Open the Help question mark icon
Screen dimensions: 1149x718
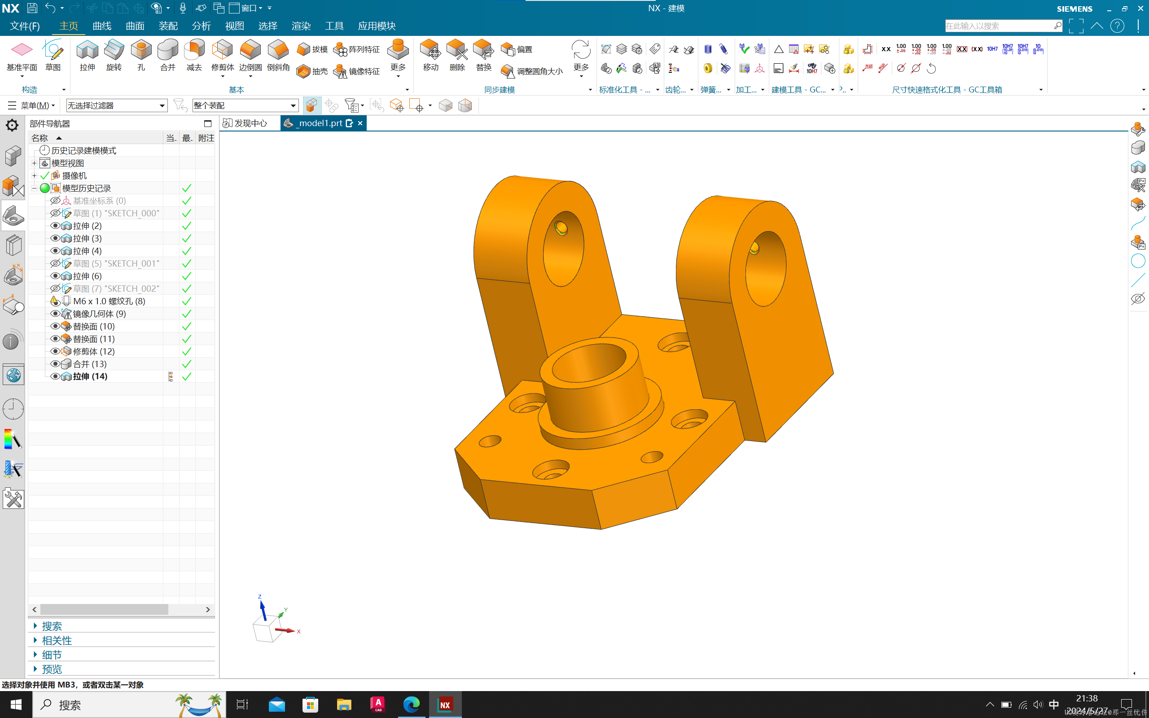[1117, 26]
